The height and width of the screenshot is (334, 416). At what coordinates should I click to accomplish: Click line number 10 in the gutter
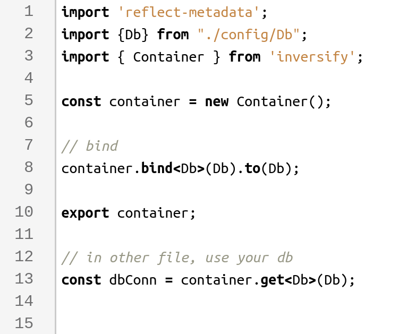[x=24, y=212]
